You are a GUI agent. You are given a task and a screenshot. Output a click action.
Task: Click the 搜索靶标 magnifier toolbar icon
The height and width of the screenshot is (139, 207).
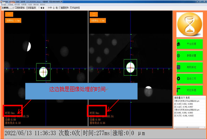coord(16,8)
